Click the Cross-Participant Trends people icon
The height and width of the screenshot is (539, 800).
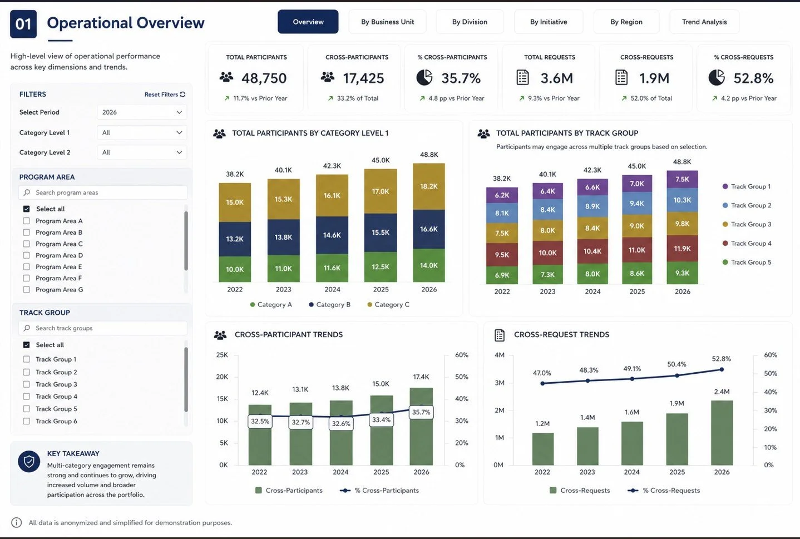tap(220, 335)
